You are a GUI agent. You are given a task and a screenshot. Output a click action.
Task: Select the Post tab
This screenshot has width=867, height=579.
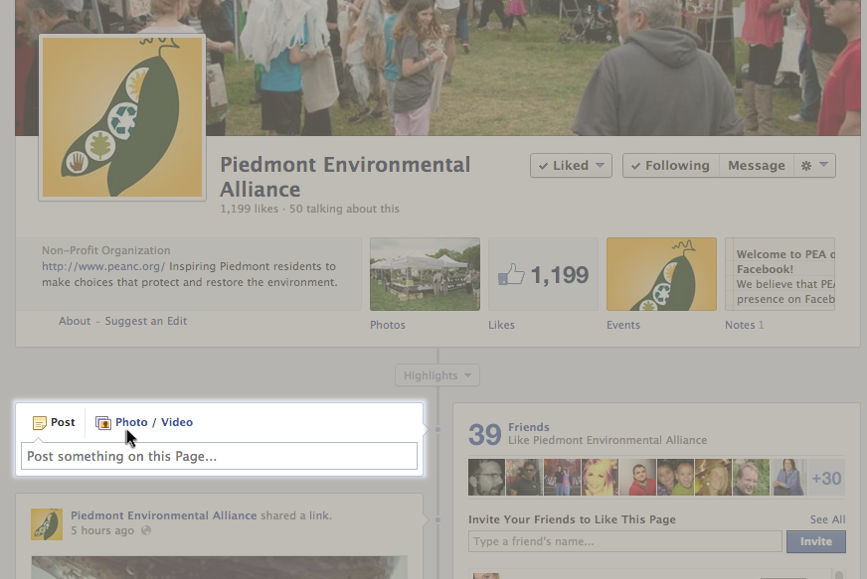pos(54,423)
